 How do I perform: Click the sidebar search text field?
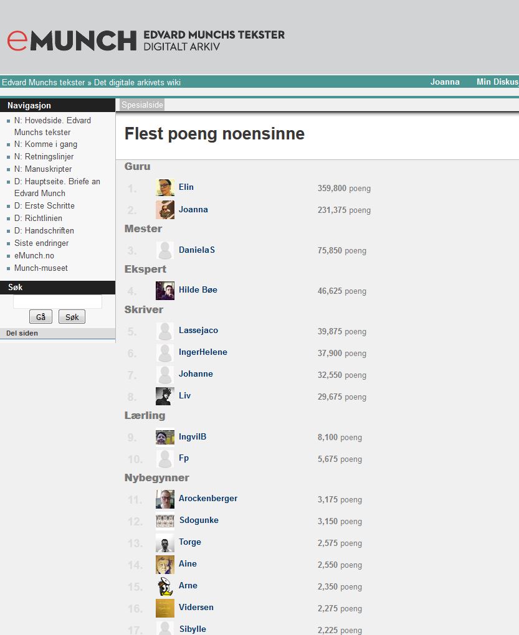pyautogui.click(x=57, y=302)
